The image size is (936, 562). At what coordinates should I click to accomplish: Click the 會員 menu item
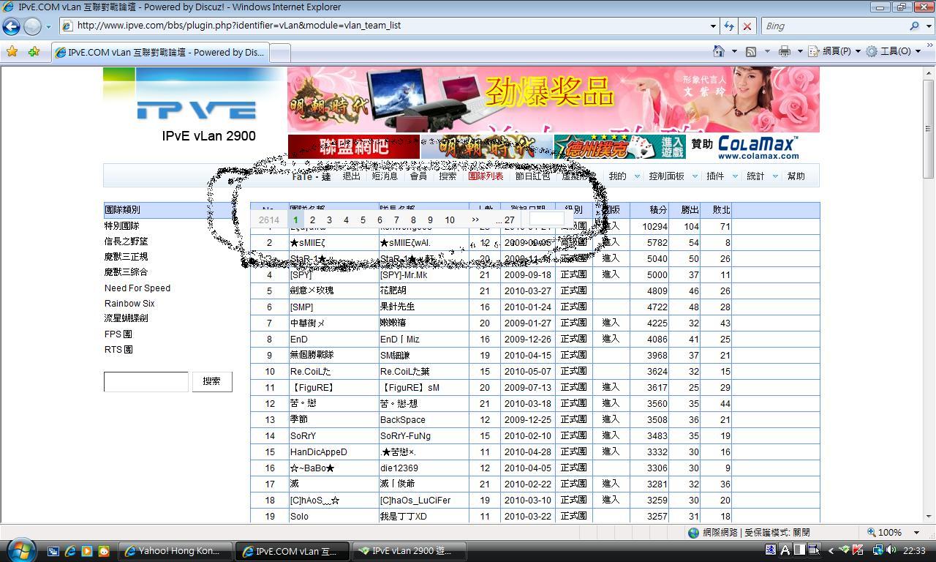pos(418,176)
